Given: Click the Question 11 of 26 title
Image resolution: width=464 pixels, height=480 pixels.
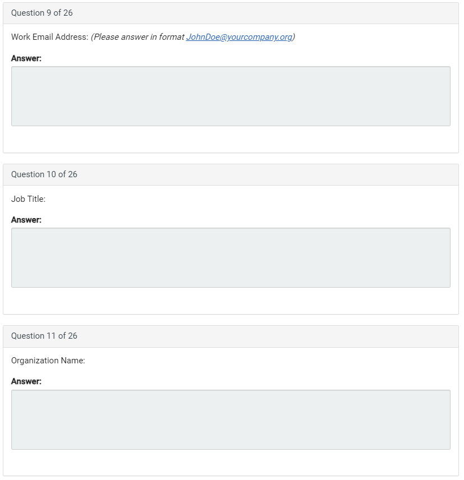Looking at the screenshot, I should point(44,336).
